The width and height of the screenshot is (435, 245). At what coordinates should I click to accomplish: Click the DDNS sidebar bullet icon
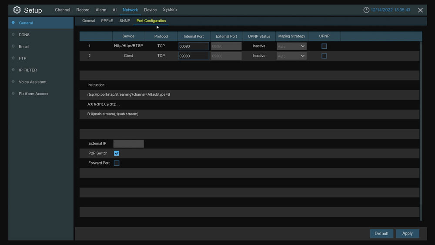pos(13,34)
